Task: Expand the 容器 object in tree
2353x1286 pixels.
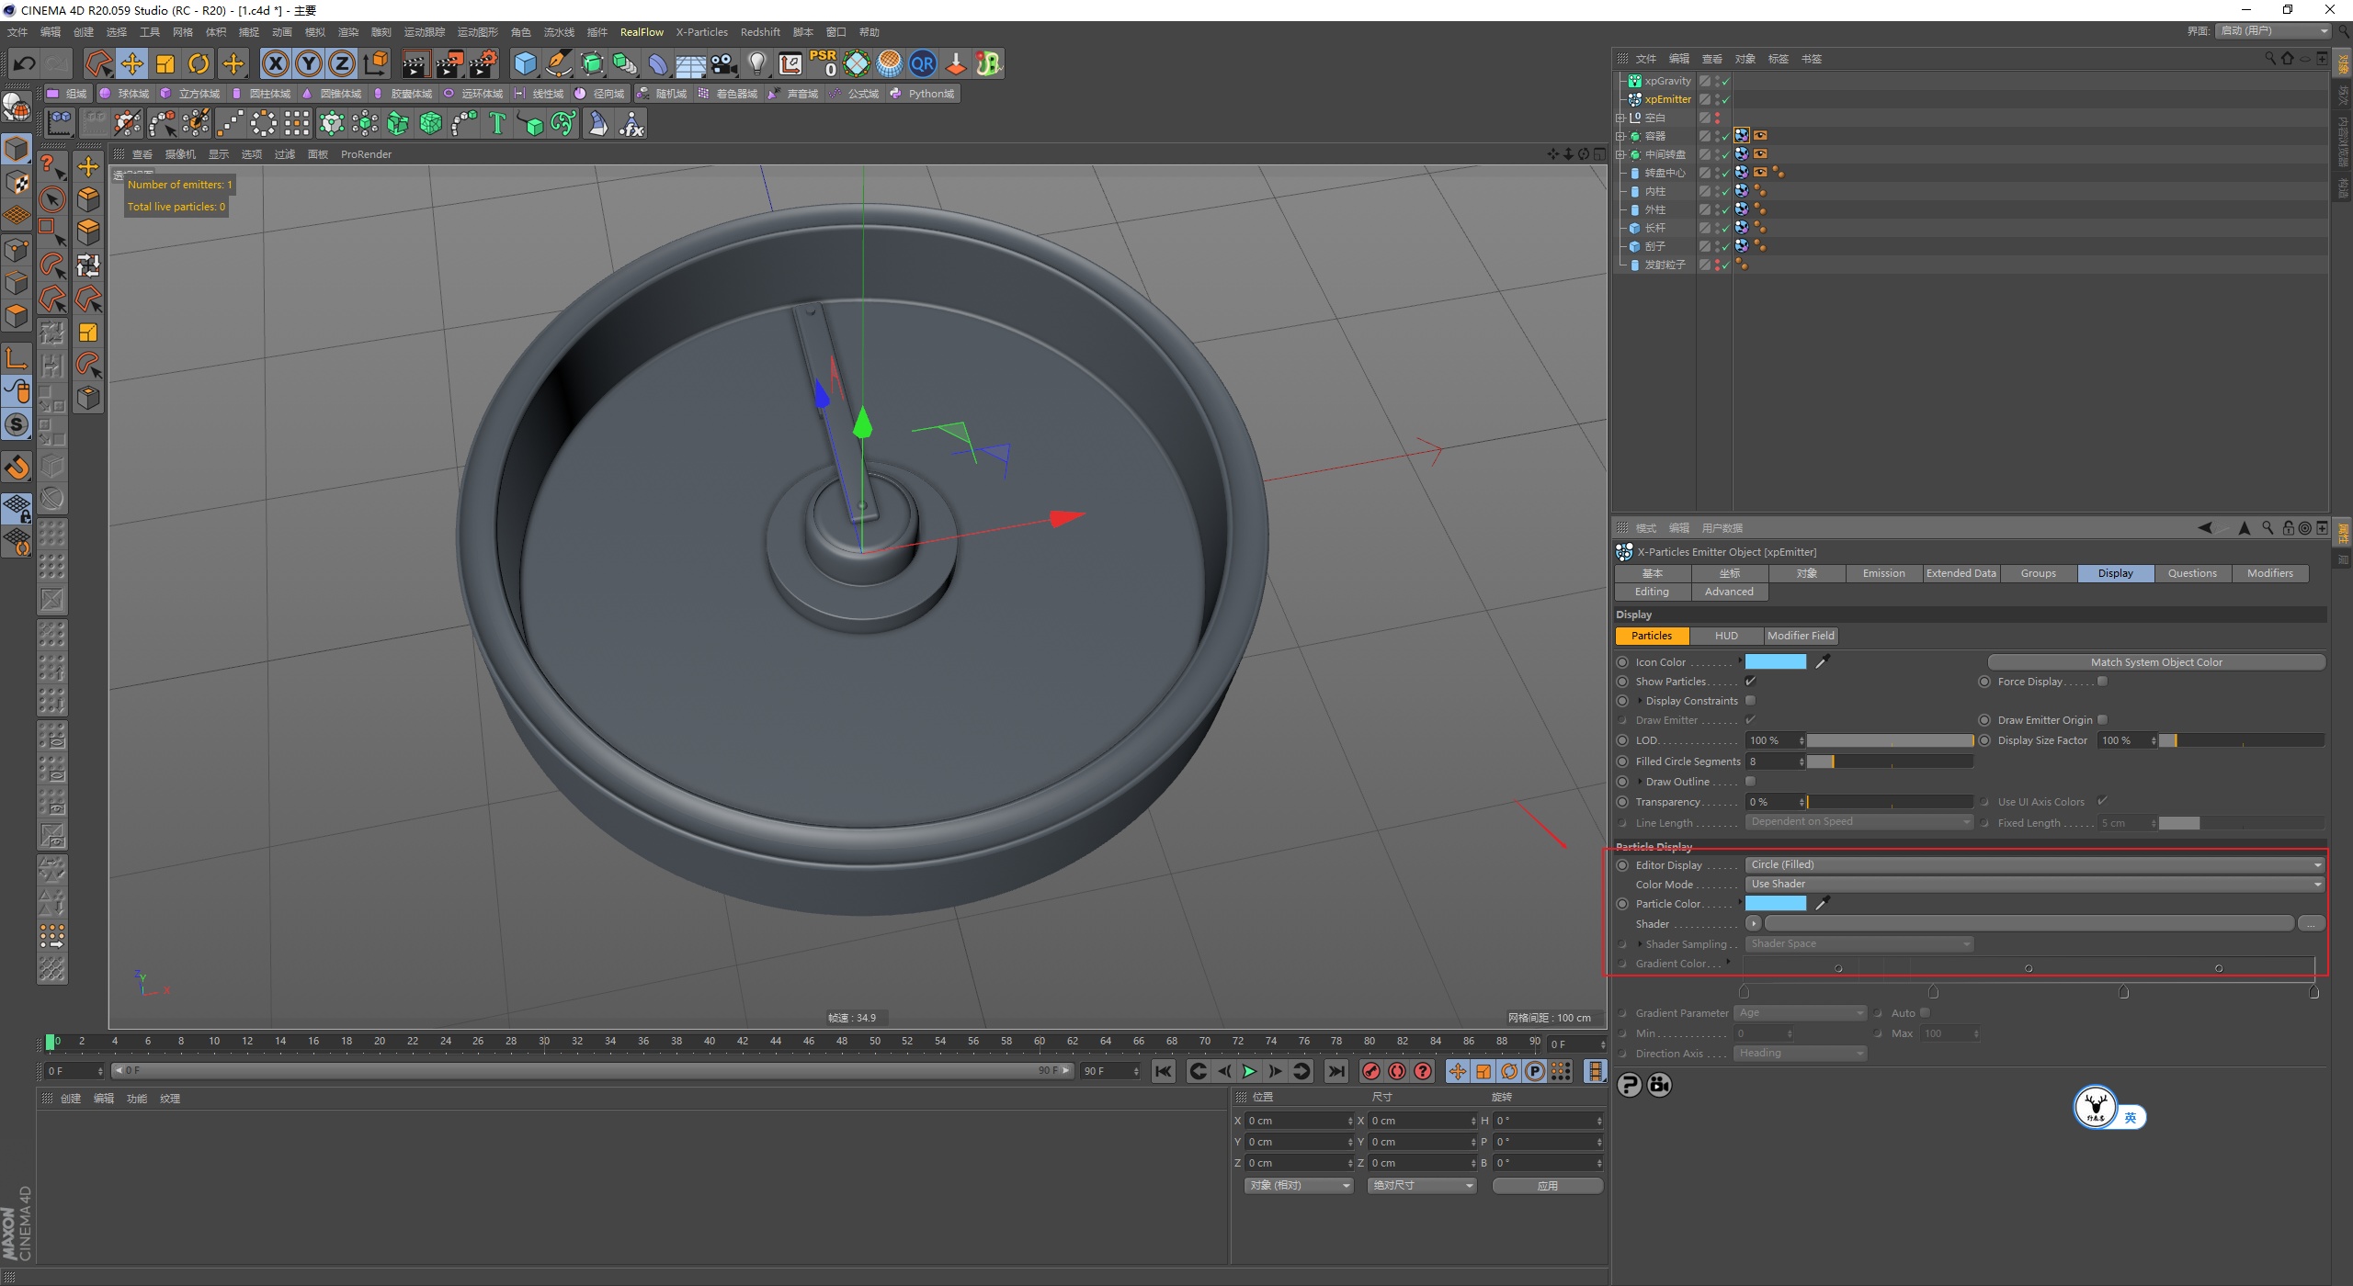Action: 1620,136
